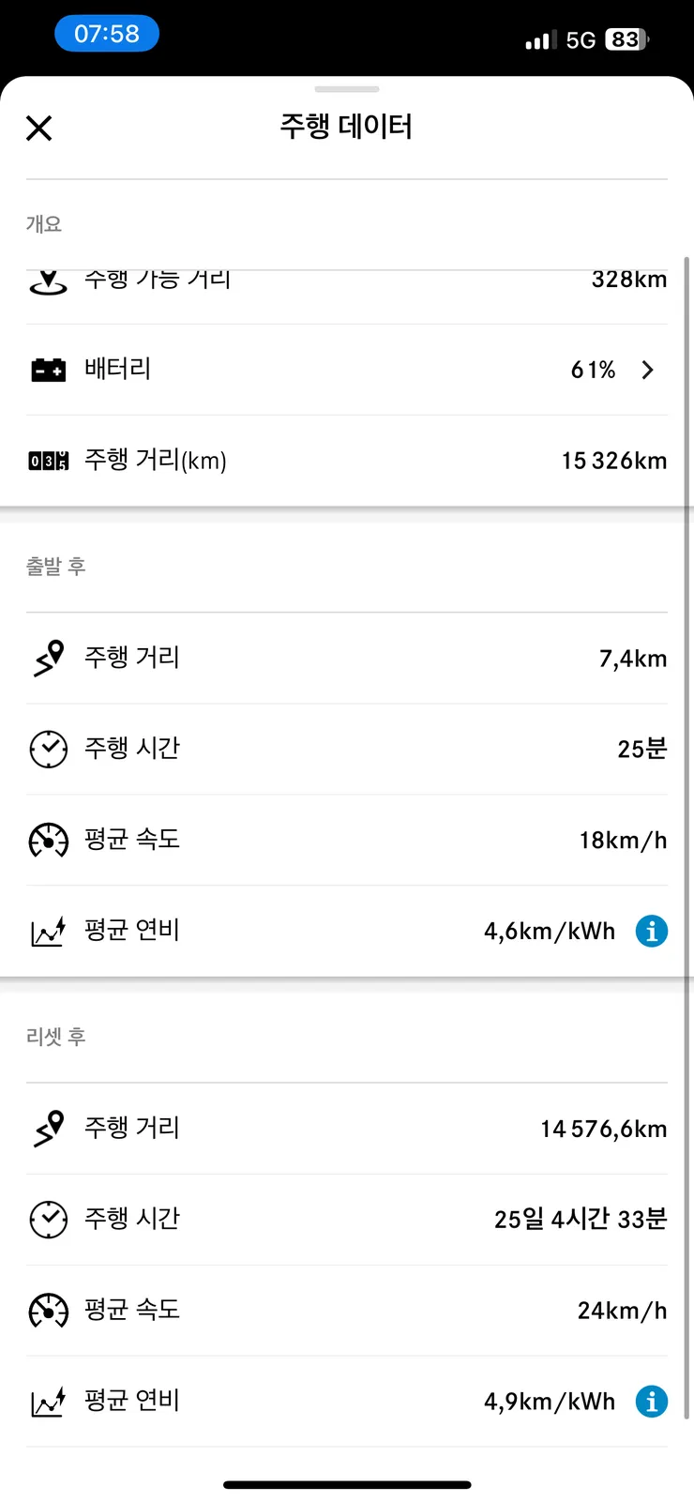The height and width of the screenshot is (1502, 694).
Task: Select the 15 326km odometer value
Action: pos(614,461)
